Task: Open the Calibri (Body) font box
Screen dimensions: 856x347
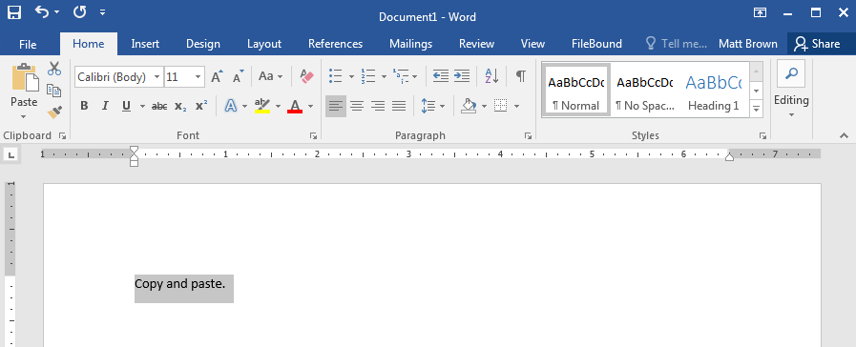Action: click(119, 77)
